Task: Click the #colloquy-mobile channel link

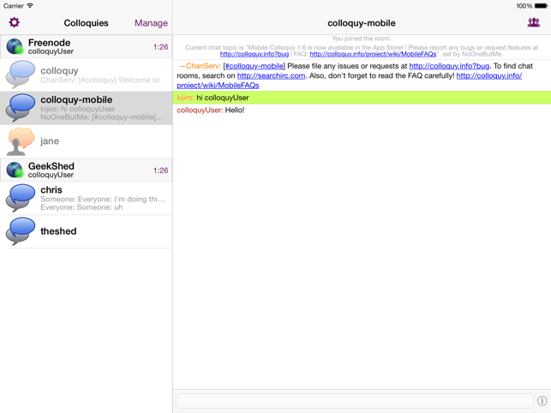Action: tap(254, 66)
